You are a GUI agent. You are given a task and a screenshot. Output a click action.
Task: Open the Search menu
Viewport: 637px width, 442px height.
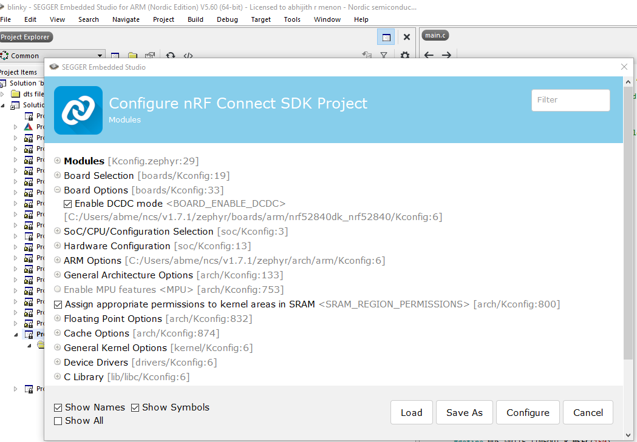pyautogui.click(x=89, y=19)
